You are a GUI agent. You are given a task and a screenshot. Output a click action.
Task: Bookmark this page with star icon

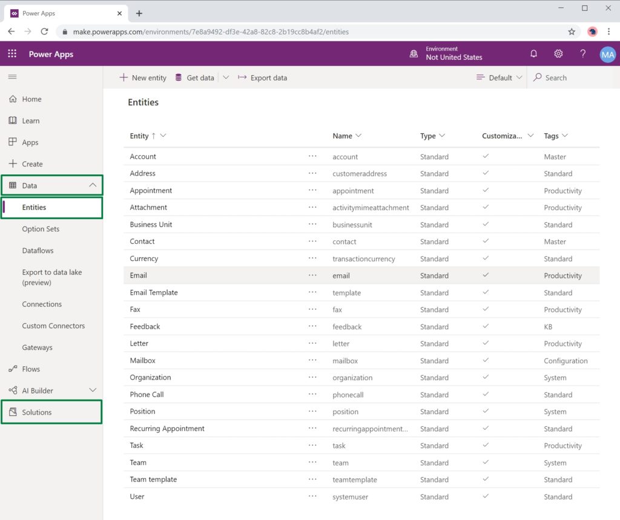pyautogui.click(x=572, y=31)
